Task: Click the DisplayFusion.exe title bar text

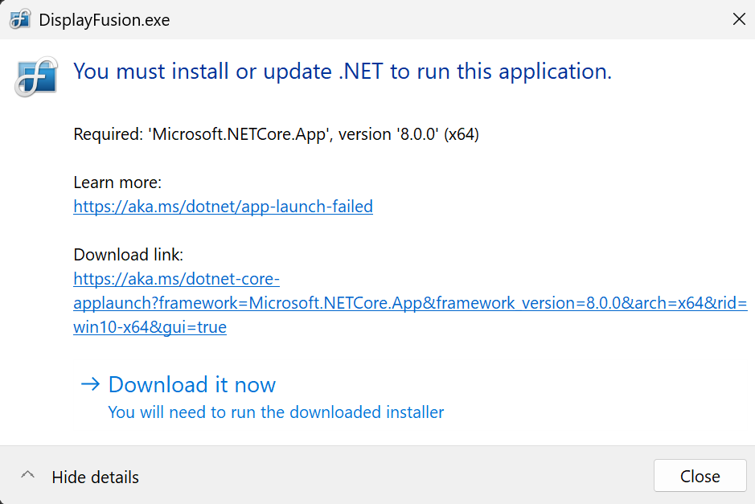Action: coord(105,20)
